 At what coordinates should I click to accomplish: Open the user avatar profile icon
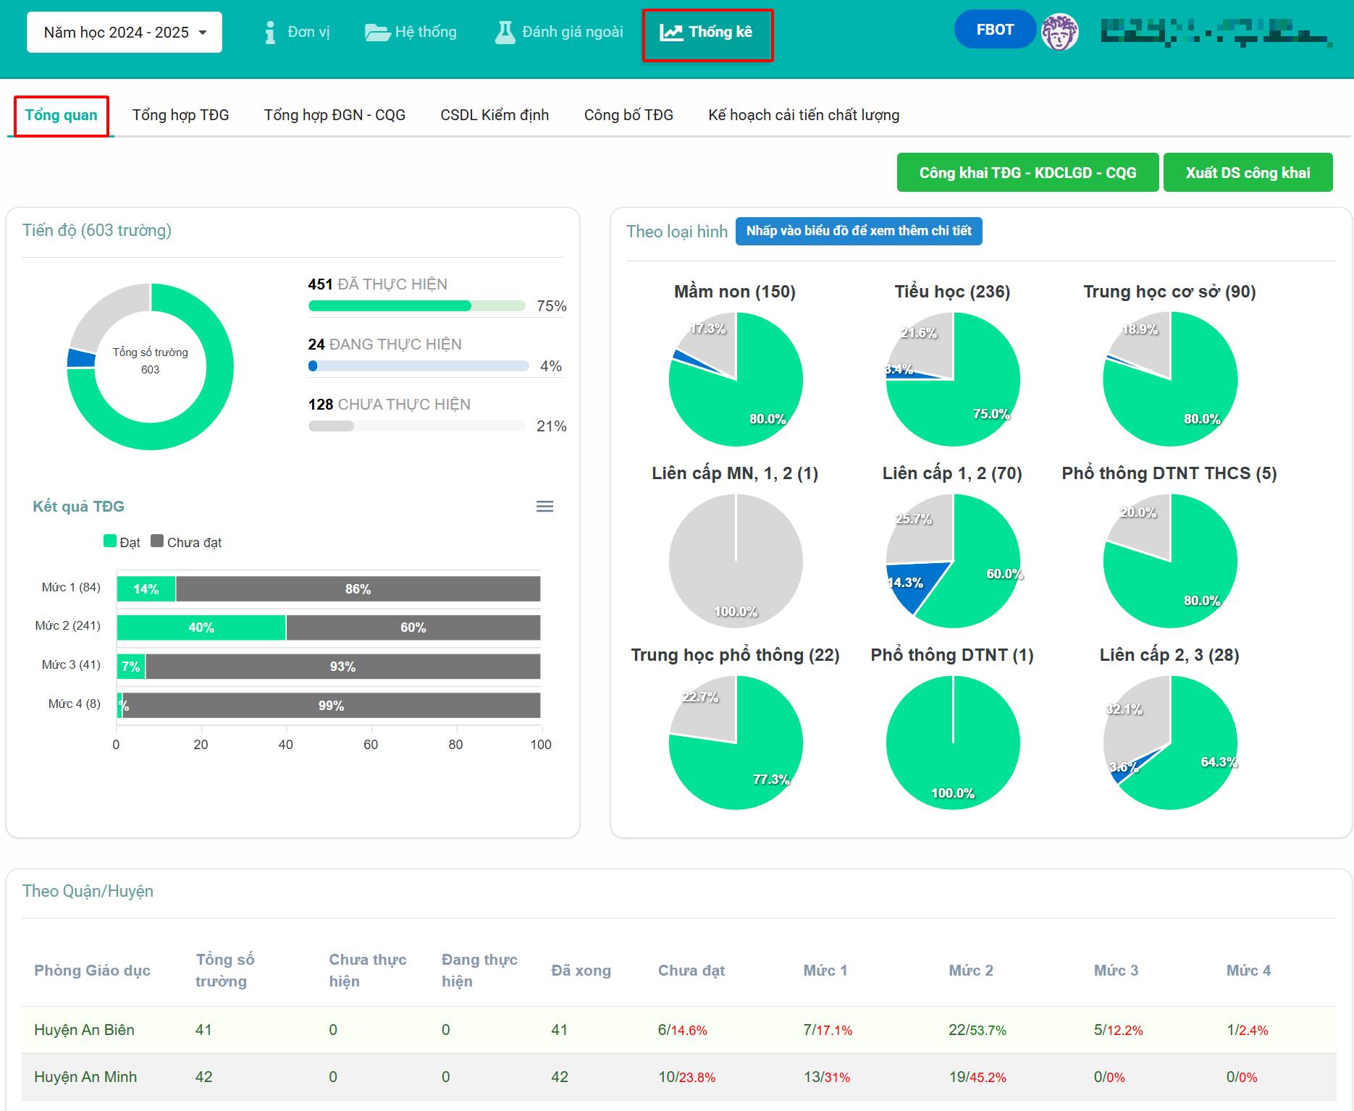point(1059,33)
